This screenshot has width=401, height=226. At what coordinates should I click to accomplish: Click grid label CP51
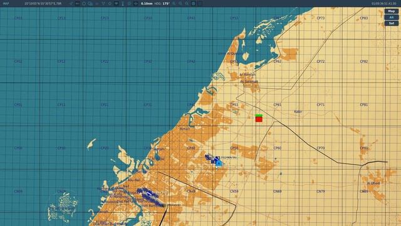pyautogui.click(x=234, y=105)
